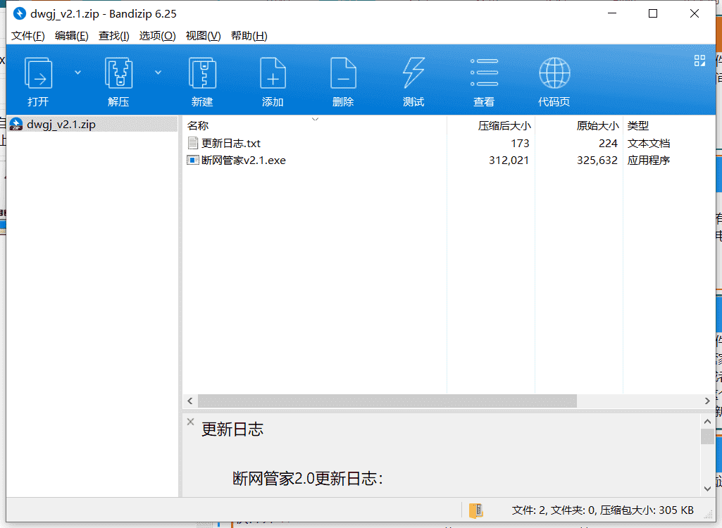722x528 pixels.
Task: Click the text 断网管家2.0更新日志: in the preview
Action: pyautogui.click(x=308, y=479)
